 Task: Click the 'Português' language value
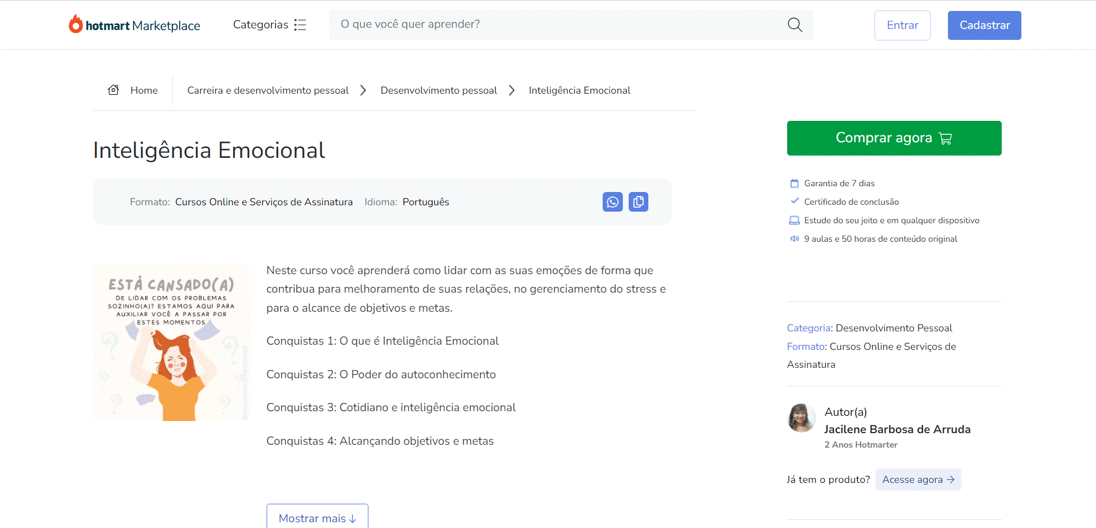pos(426,202)
